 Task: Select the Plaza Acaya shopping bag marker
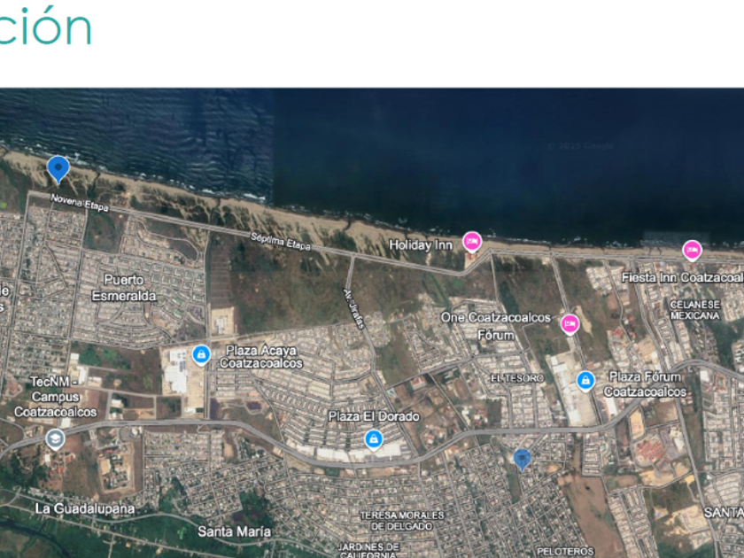tap(201, 355)
